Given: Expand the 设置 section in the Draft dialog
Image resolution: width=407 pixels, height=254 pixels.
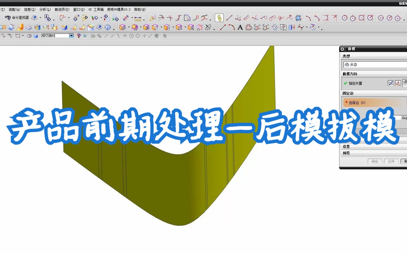Looking at the screenshot, I should (x=346, y=146).
